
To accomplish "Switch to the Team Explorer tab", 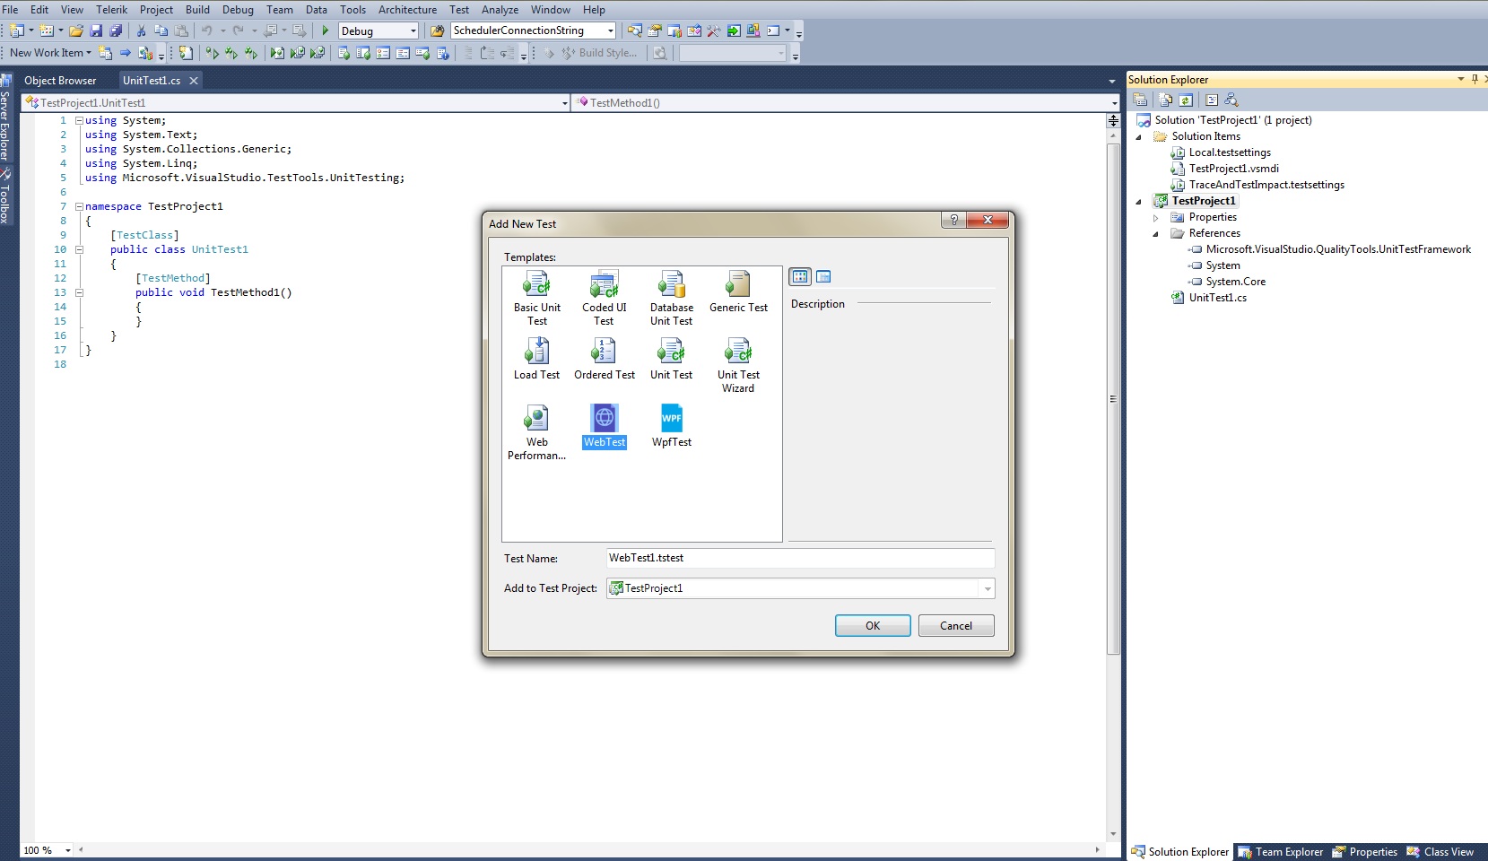I will coord(1281,852).
